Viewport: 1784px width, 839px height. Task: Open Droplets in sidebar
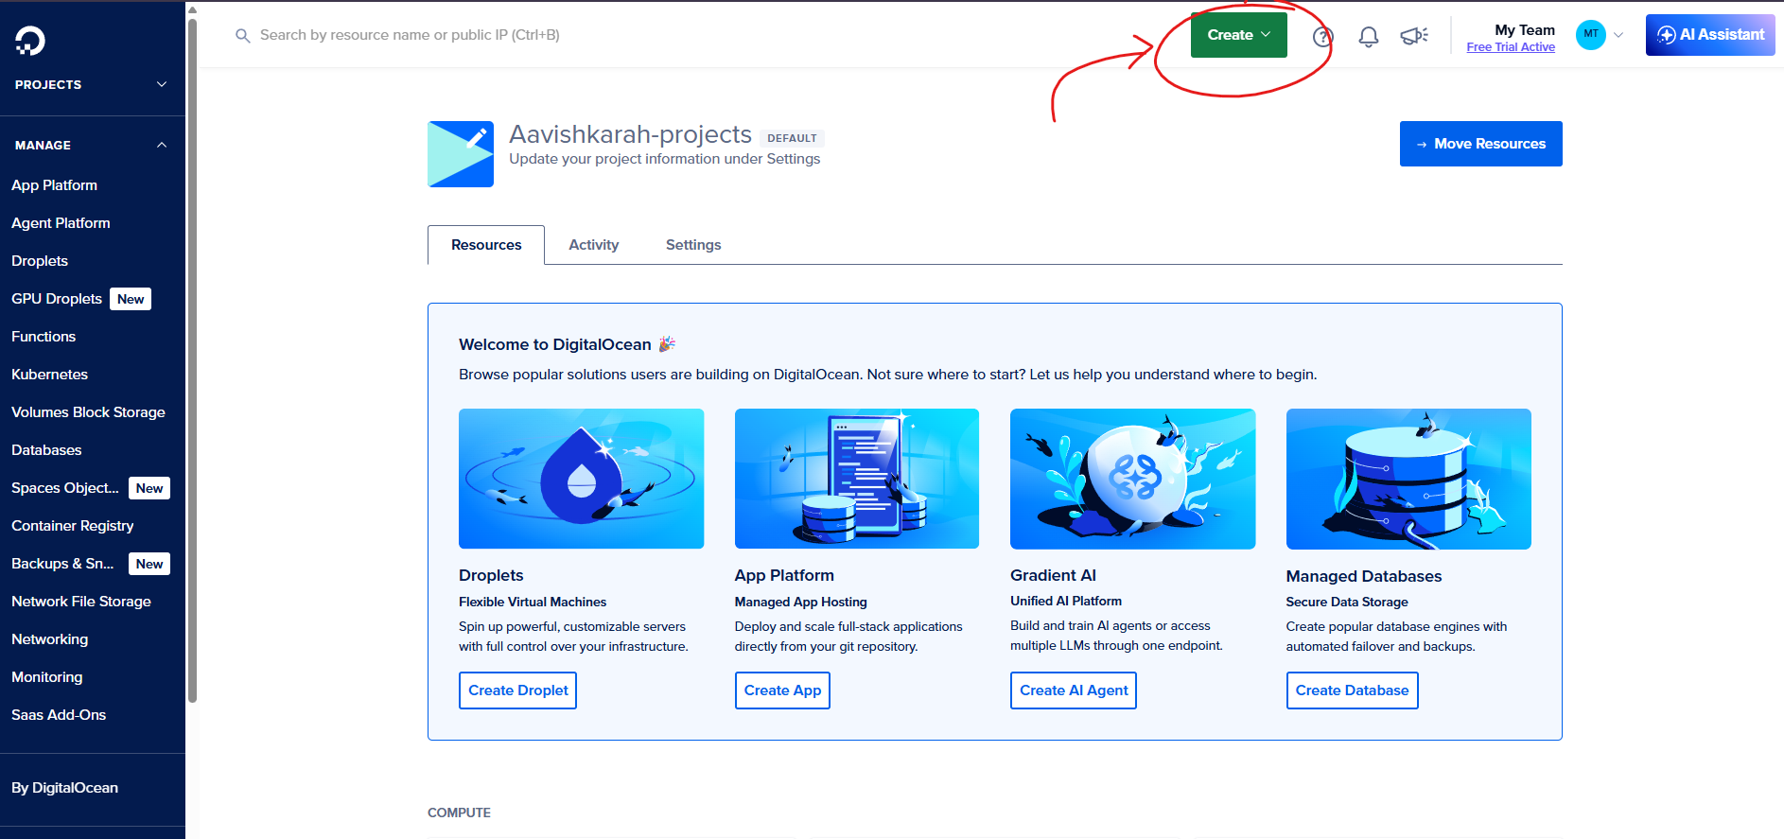40,261
